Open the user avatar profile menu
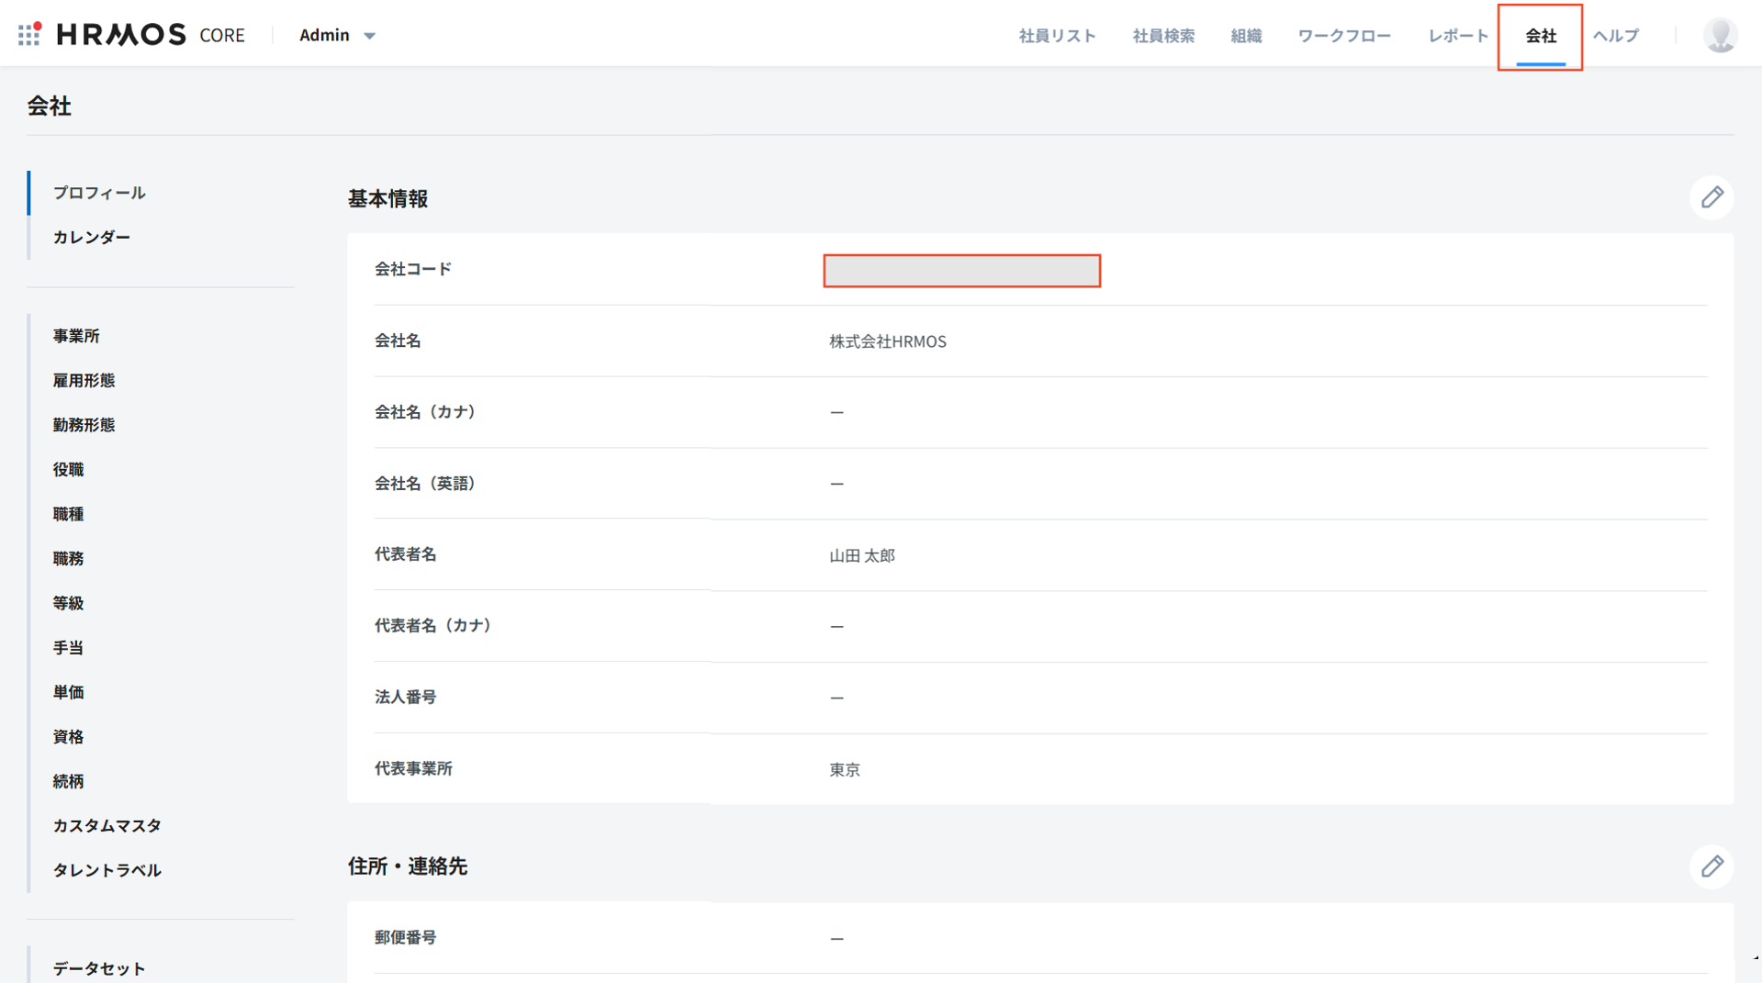Image resolution: width=1762 pixels, height=983 pixels. (x=1719, y=35)
